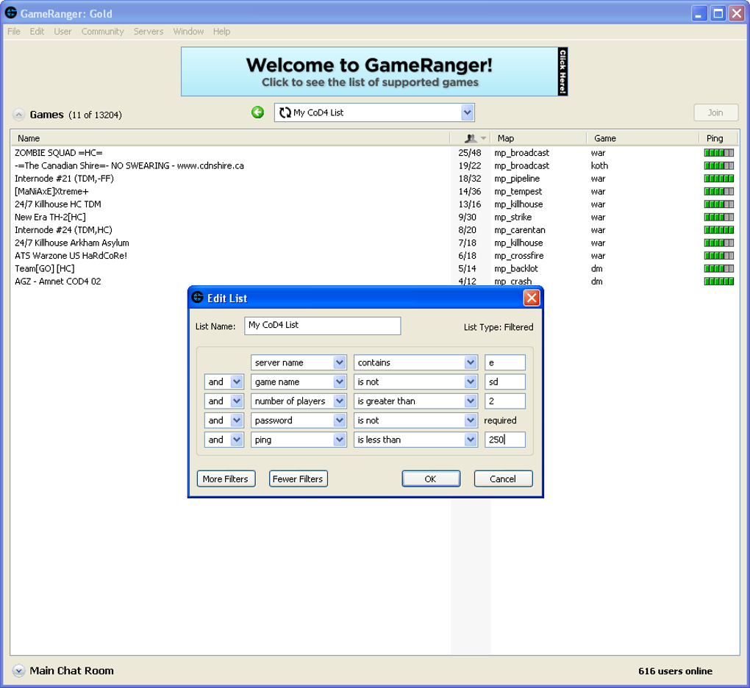750x688 pixels.
Task: Confirm with the OK button
Action: pos(430,479)
